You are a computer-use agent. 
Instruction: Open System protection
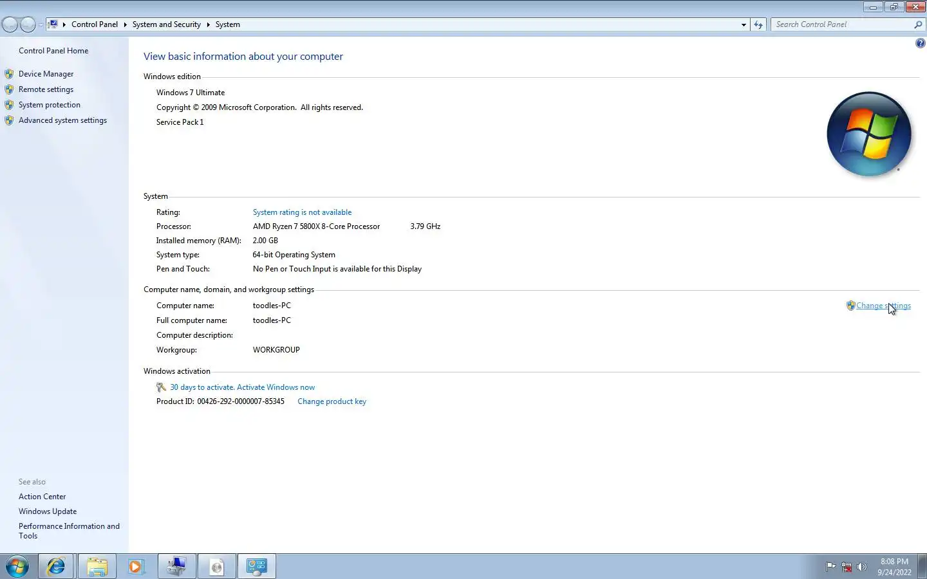point(50,105)
